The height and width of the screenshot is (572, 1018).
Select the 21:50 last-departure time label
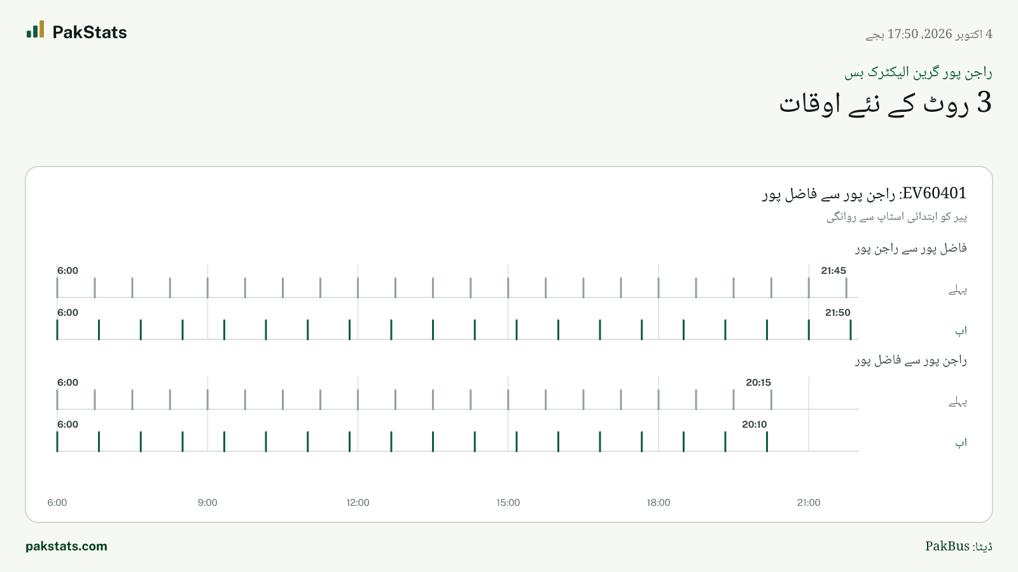coord(838,313)
